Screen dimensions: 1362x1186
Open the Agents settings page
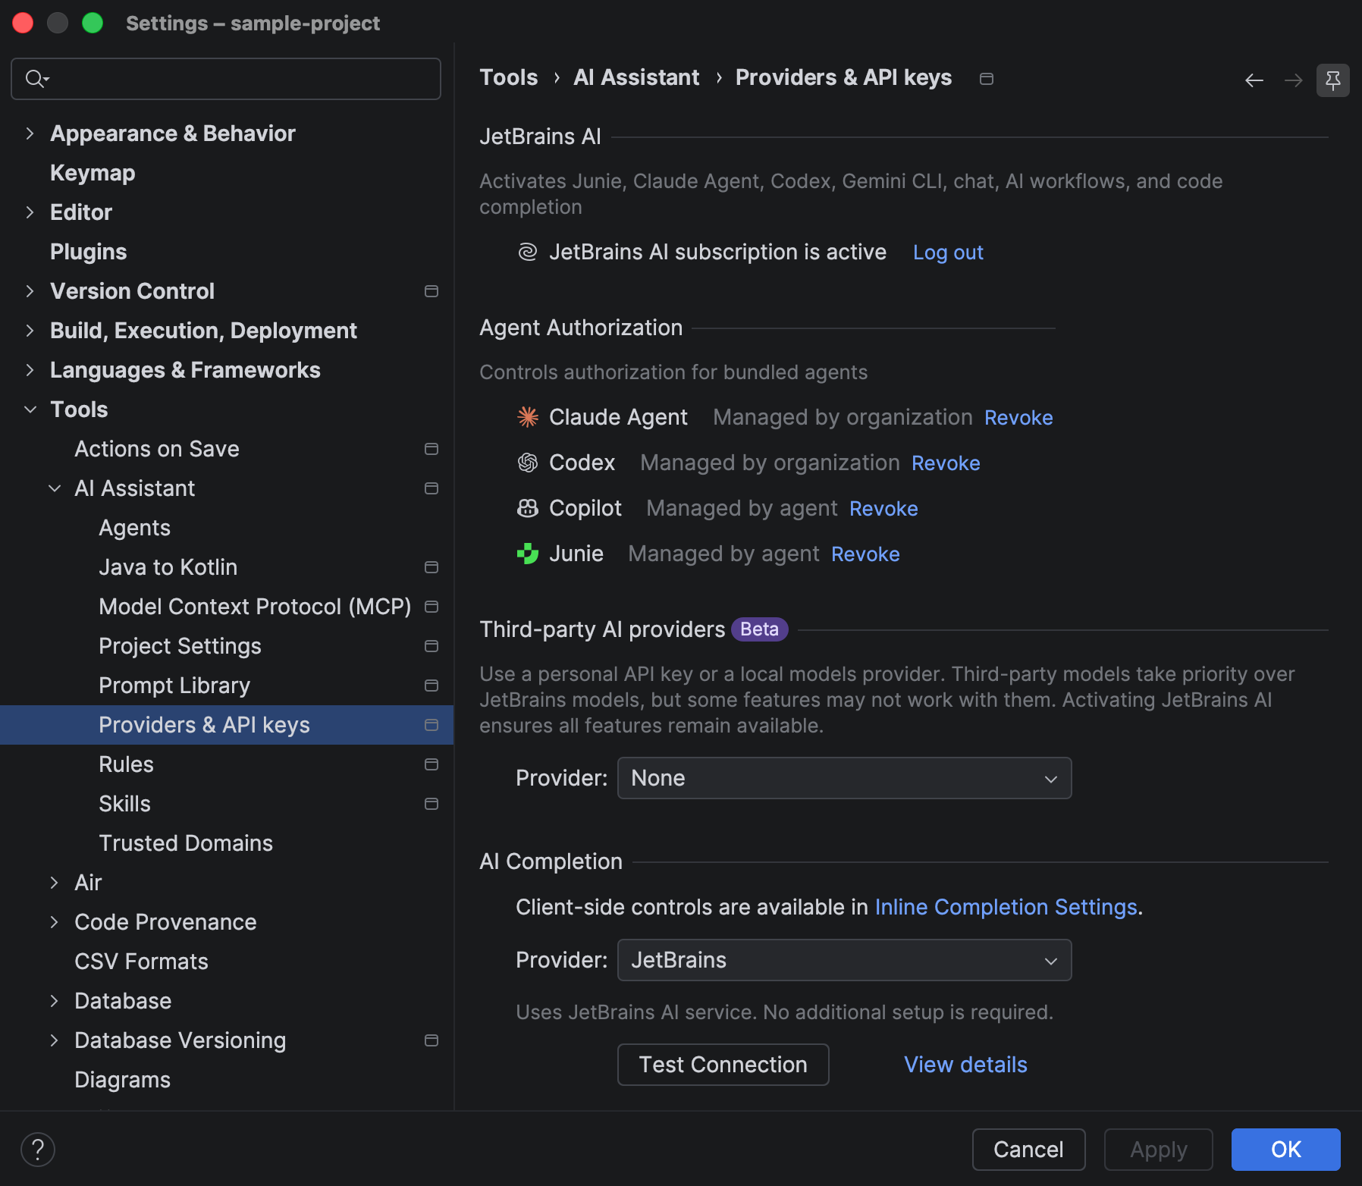(134, 528)
